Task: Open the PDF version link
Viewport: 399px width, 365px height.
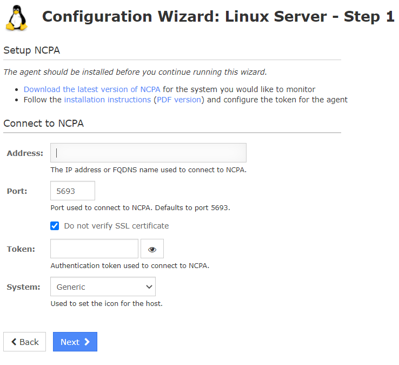Action: pyautogui.click(x=179, y=100)
